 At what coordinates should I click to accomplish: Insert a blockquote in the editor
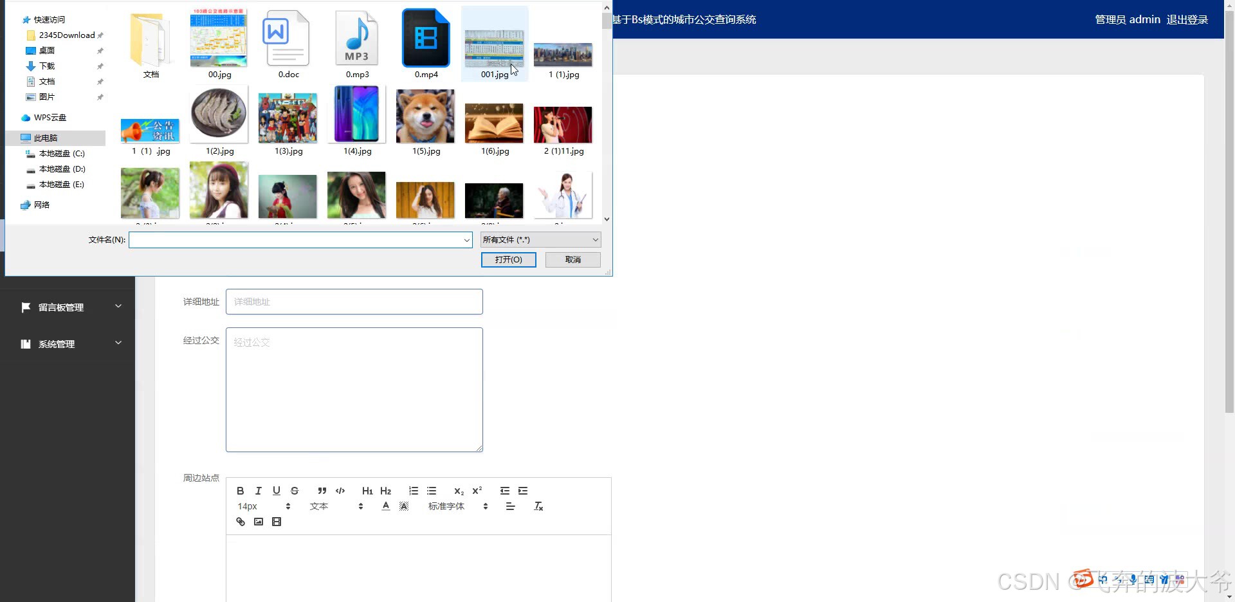[322, 491]
